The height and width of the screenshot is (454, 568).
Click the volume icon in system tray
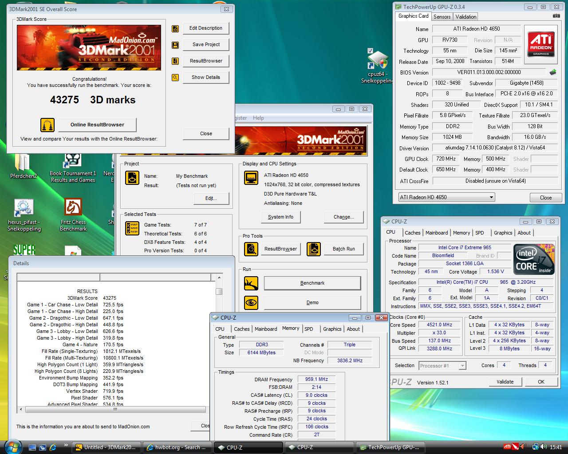pyautogui.click(x=544, y=447)
